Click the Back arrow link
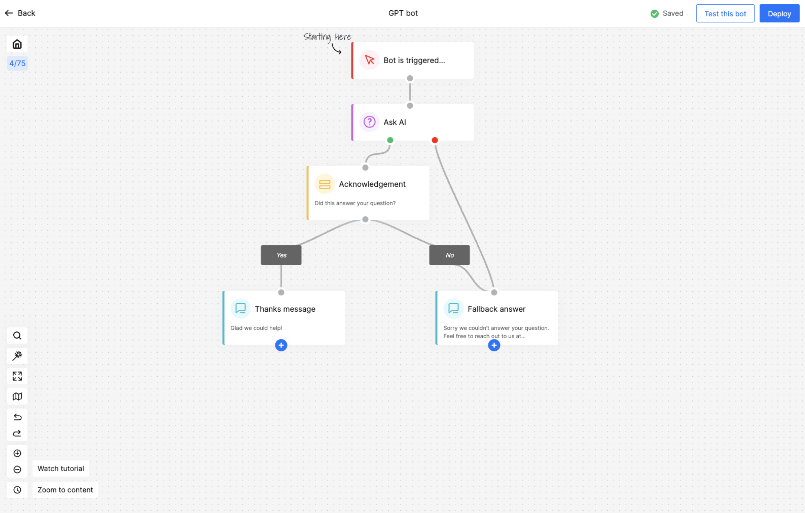805x513 pixels. [20, 13]
